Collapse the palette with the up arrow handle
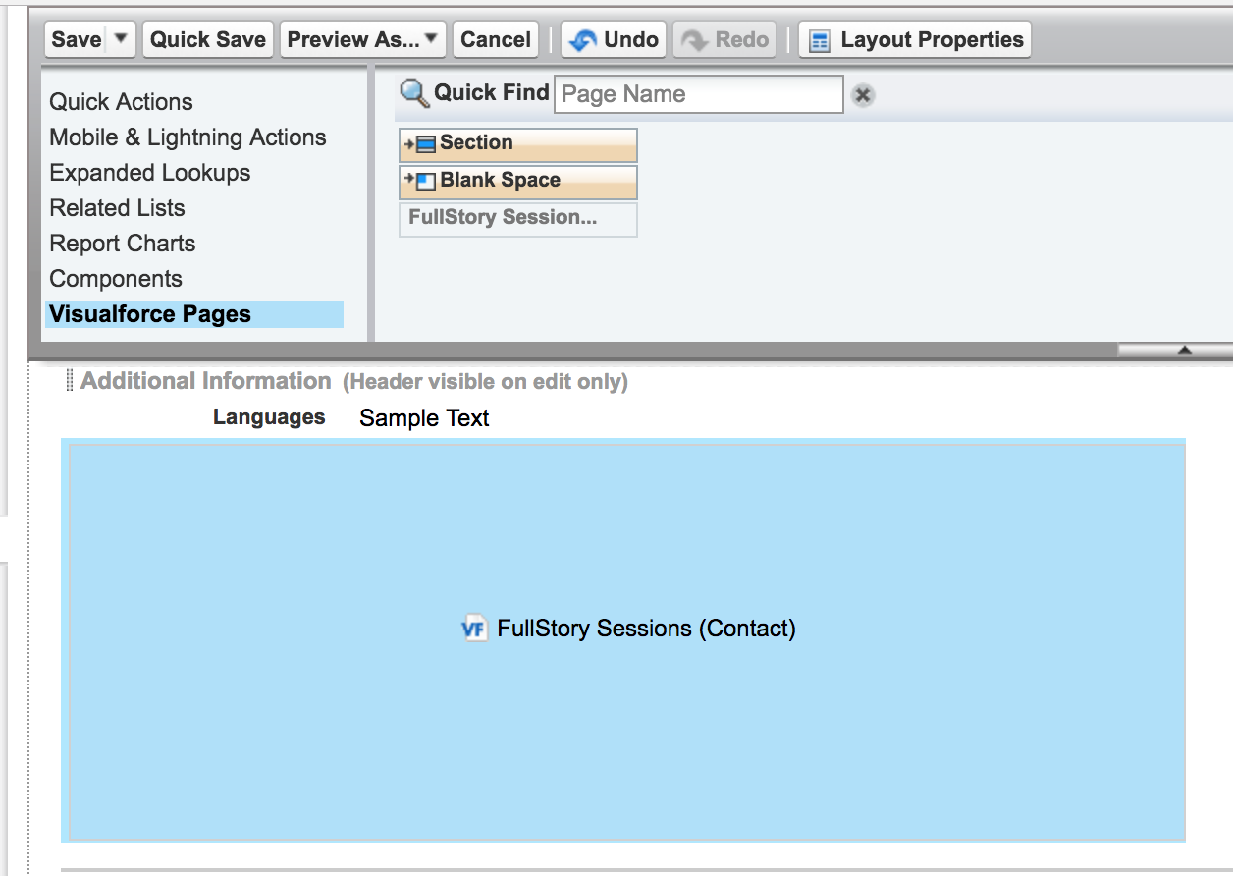 pos(1184,349)
